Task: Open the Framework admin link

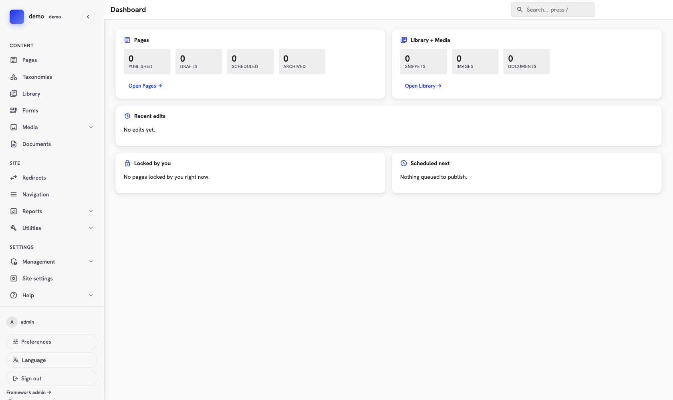Action: [x=29, y=392]
